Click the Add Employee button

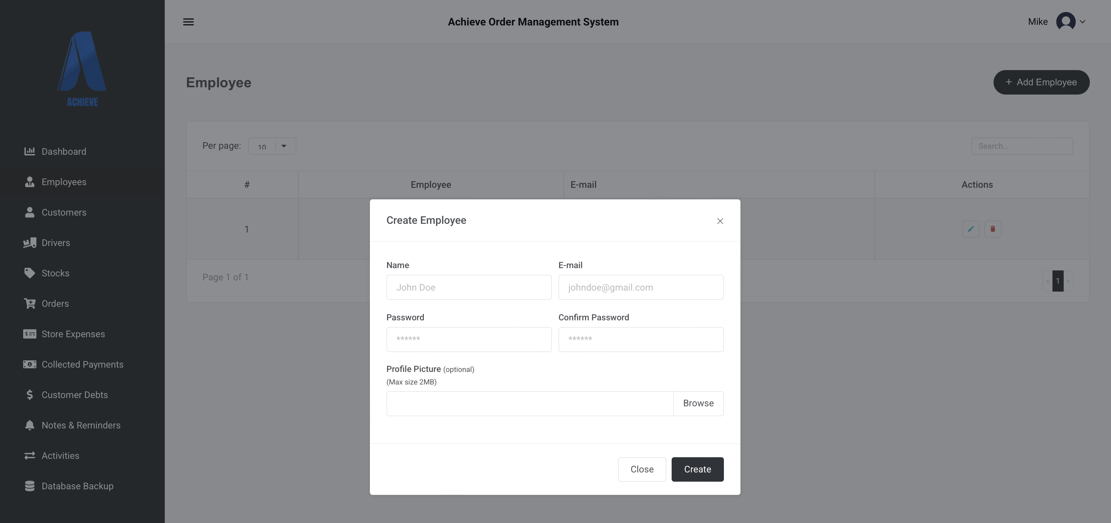click(x=1041, y=82)
